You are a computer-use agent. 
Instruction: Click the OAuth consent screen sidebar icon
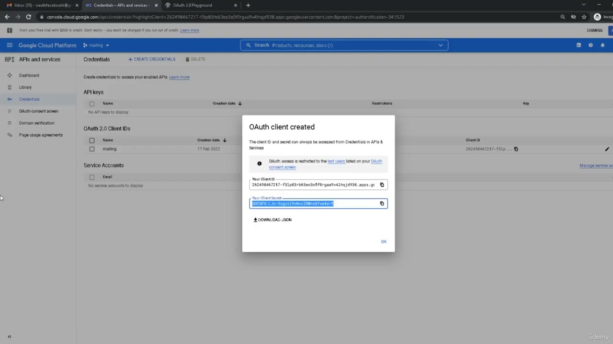tap(10, 111)
